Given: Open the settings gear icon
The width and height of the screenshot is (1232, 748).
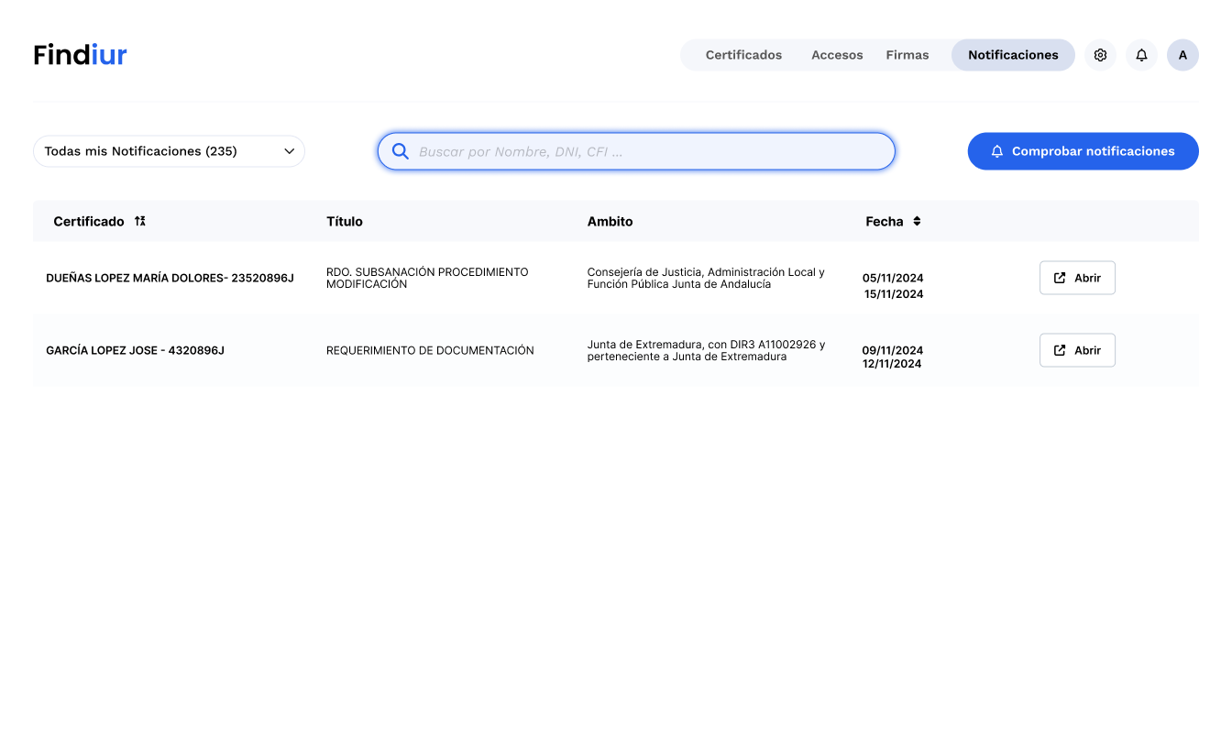Looking at the screenshot, I should [1100, 55].
